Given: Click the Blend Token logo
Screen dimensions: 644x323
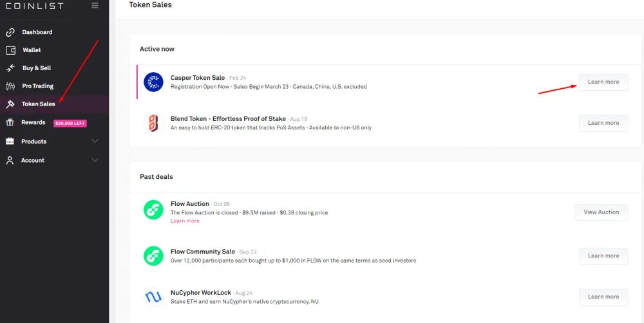Looking at the screenshot, I should 154,123.
